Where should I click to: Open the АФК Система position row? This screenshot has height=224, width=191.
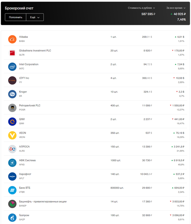[x=95, y=162]
